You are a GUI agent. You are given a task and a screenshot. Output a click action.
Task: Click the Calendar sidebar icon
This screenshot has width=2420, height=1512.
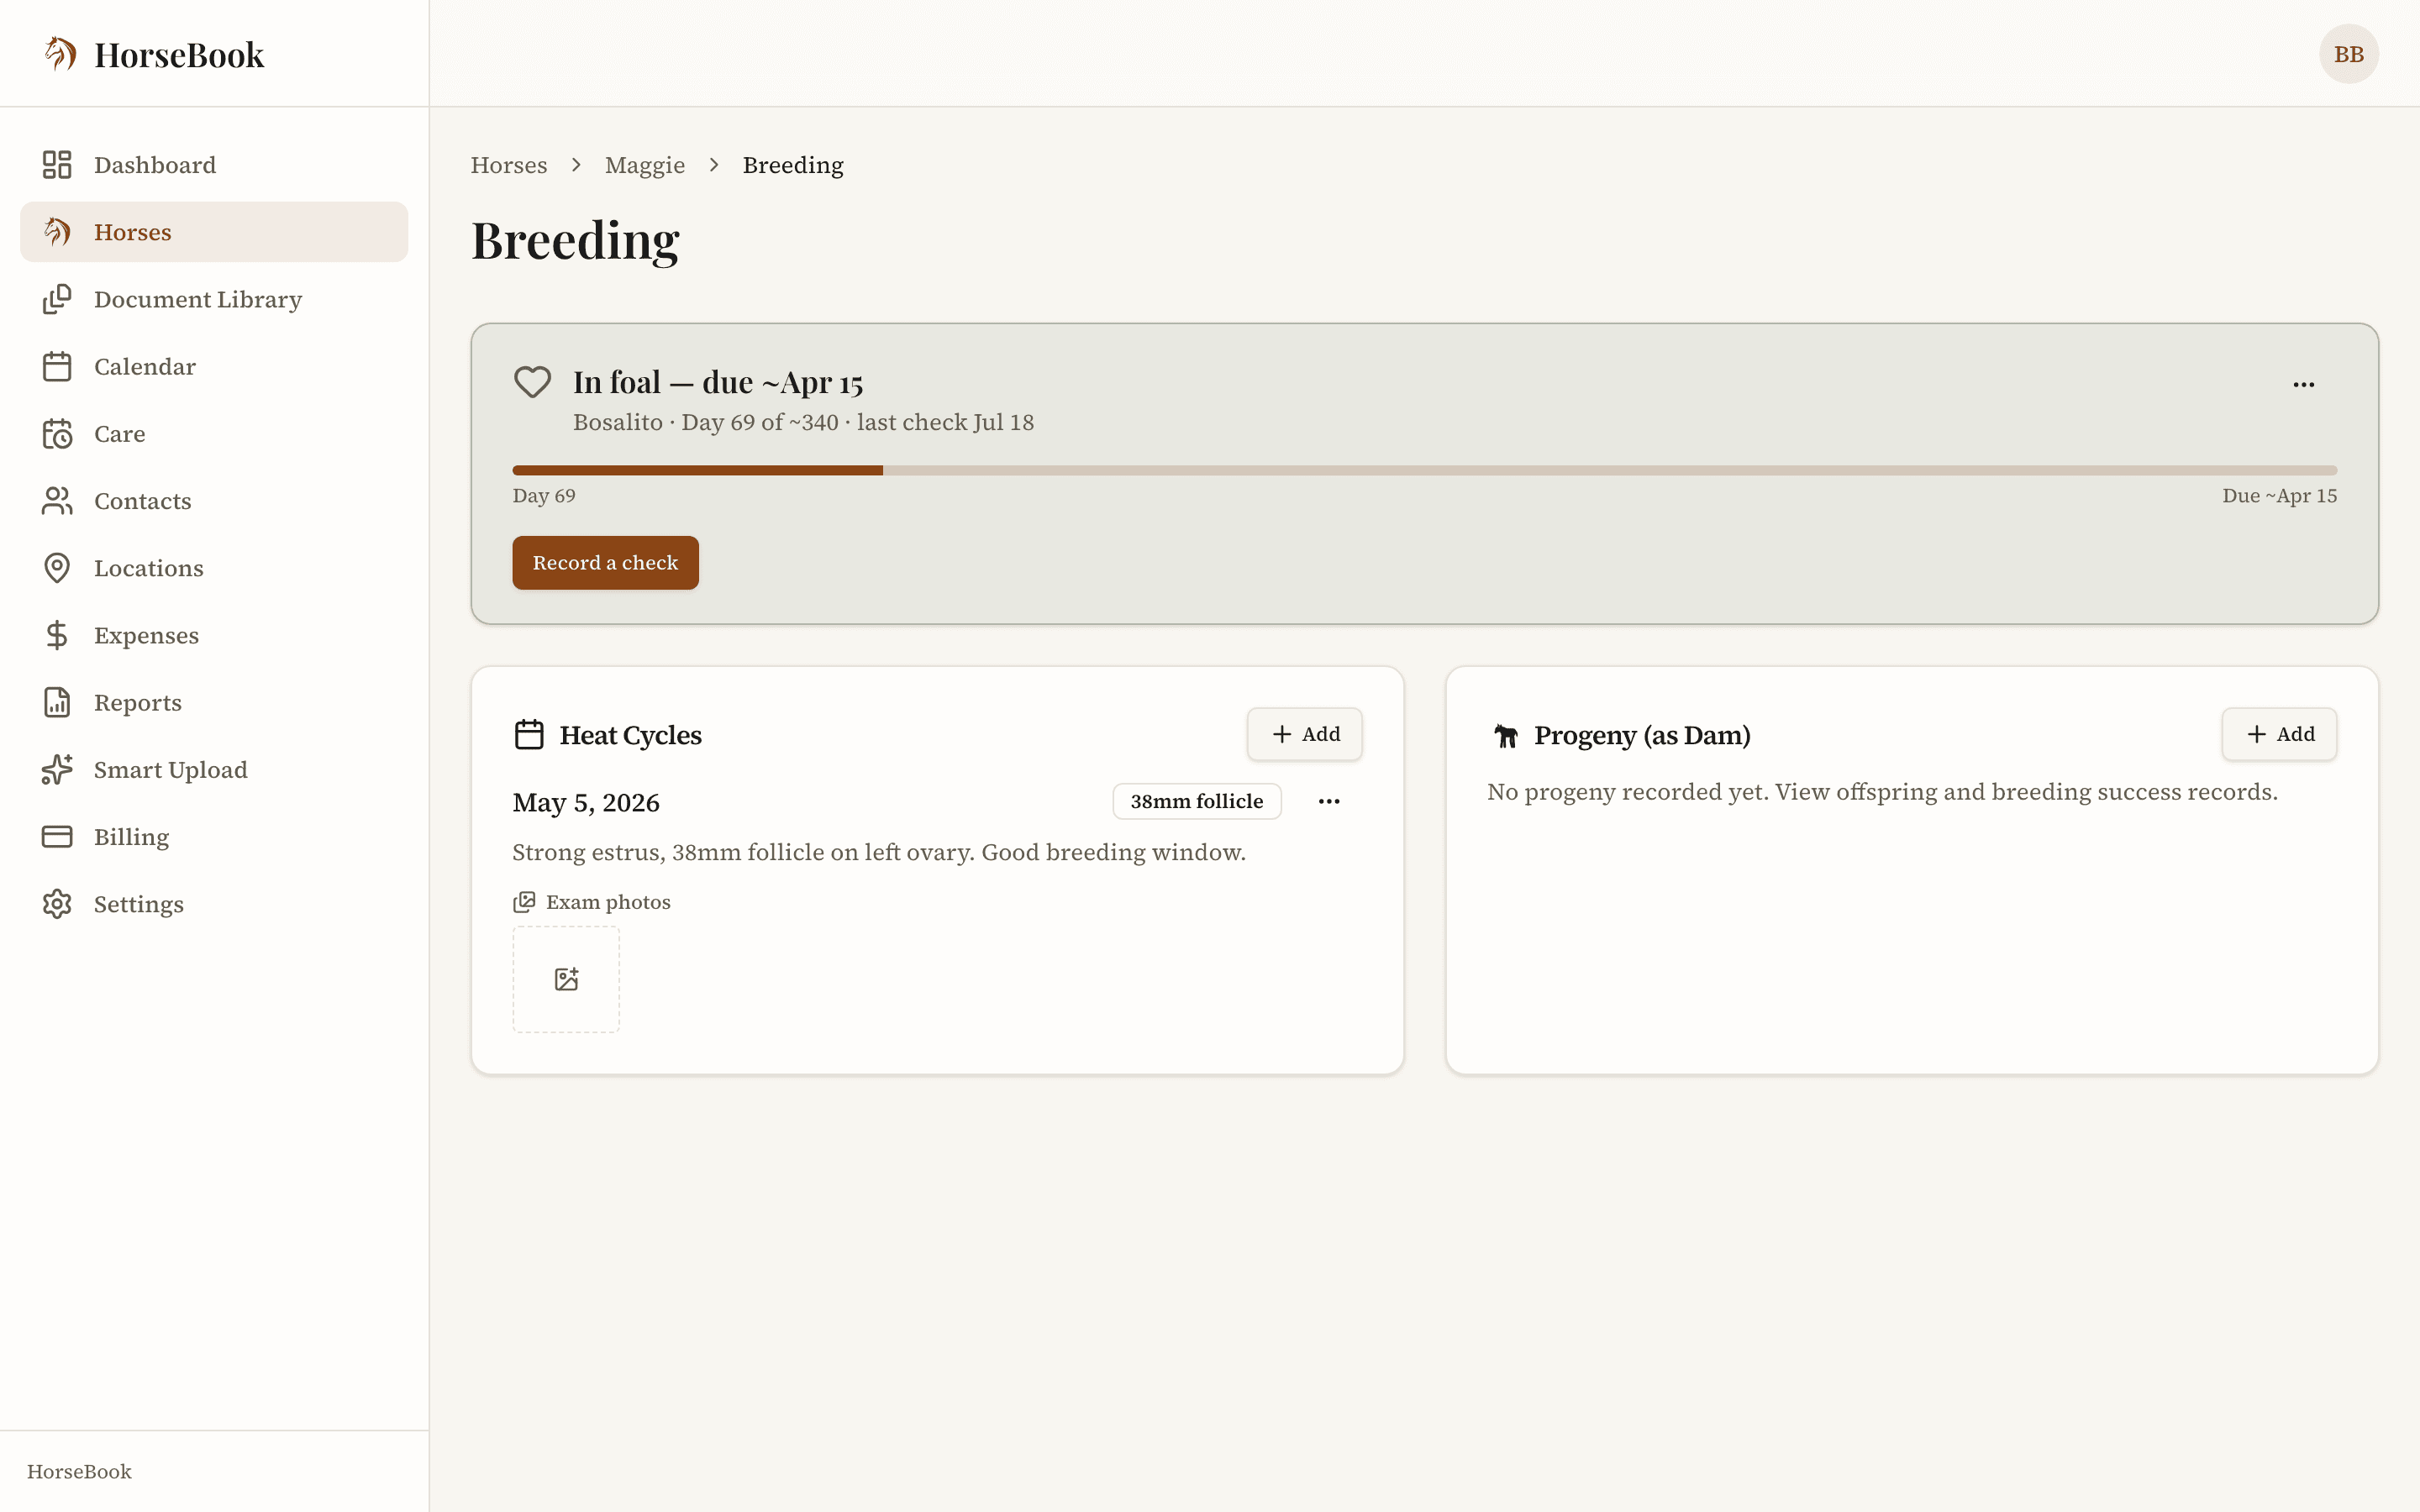57,366
